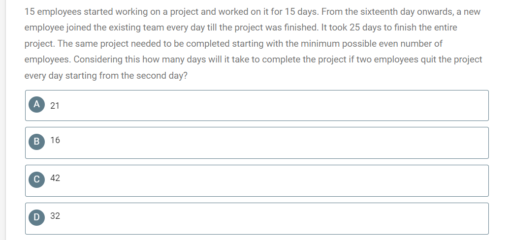The image size is (511, 240).
Task: Click the circular B badge icon
Action: coord(36,142)
